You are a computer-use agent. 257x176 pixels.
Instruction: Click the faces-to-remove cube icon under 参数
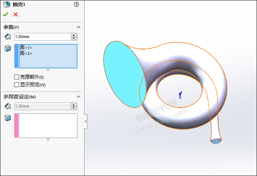[8, 48]
